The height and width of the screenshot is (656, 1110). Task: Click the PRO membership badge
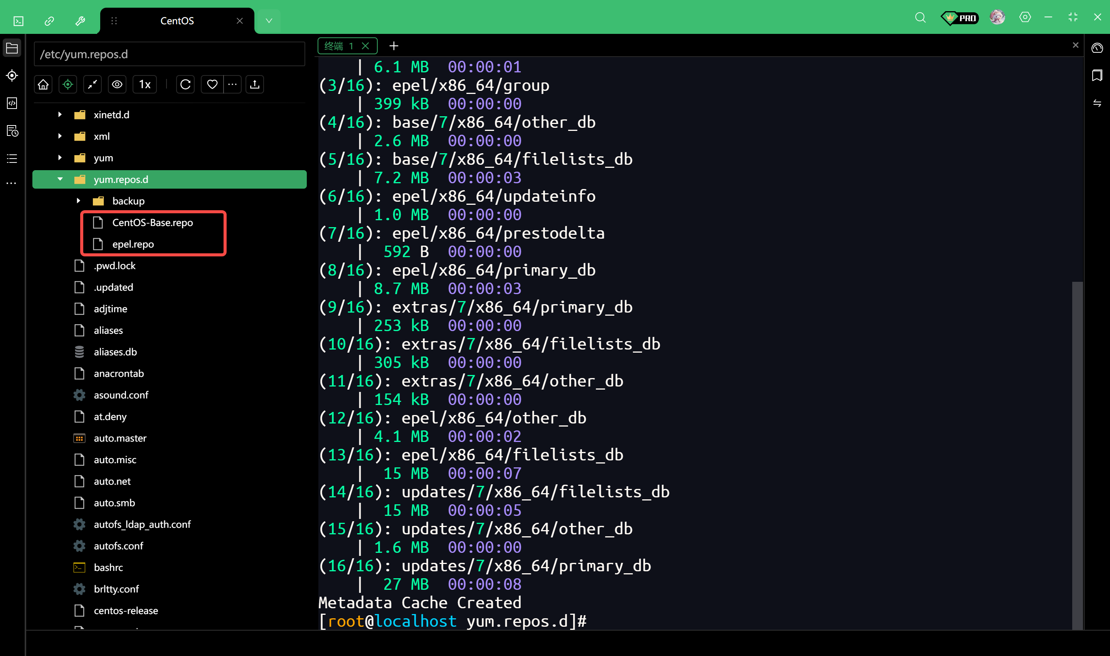click(960, 18)
